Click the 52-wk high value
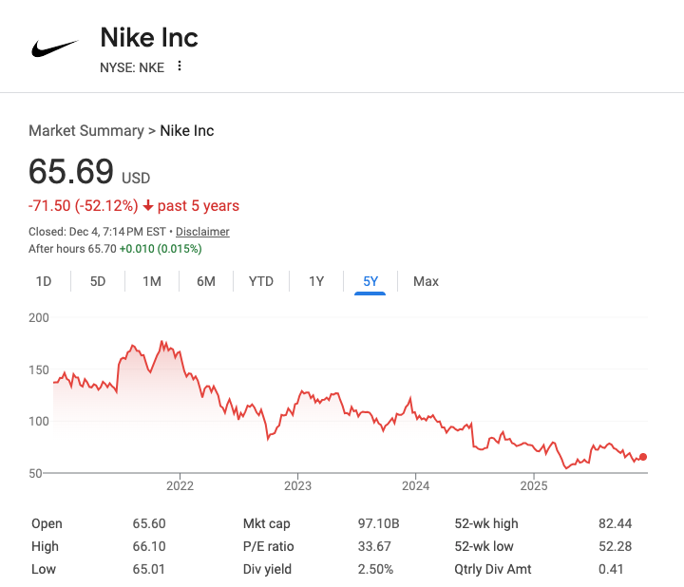684x587 pixels. pos(615,523)
